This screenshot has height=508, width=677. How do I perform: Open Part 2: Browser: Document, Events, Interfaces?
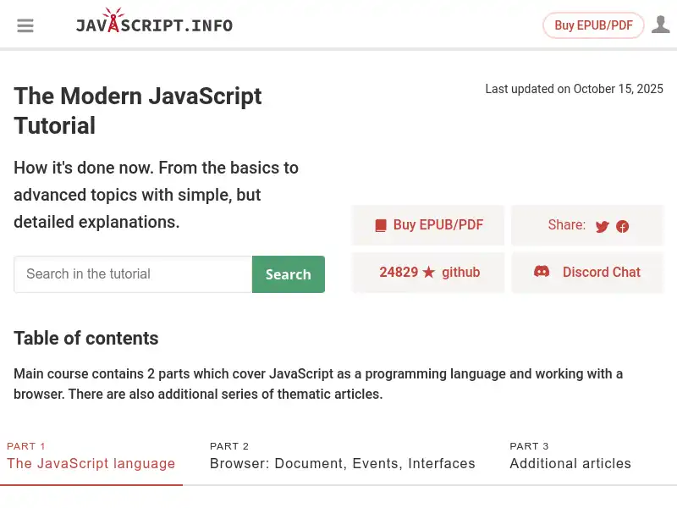point(342,463)
